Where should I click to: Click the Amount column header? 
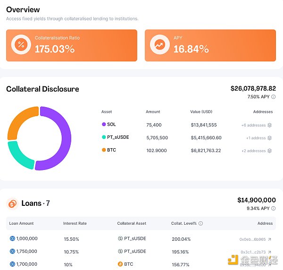(x=153, y=112)
